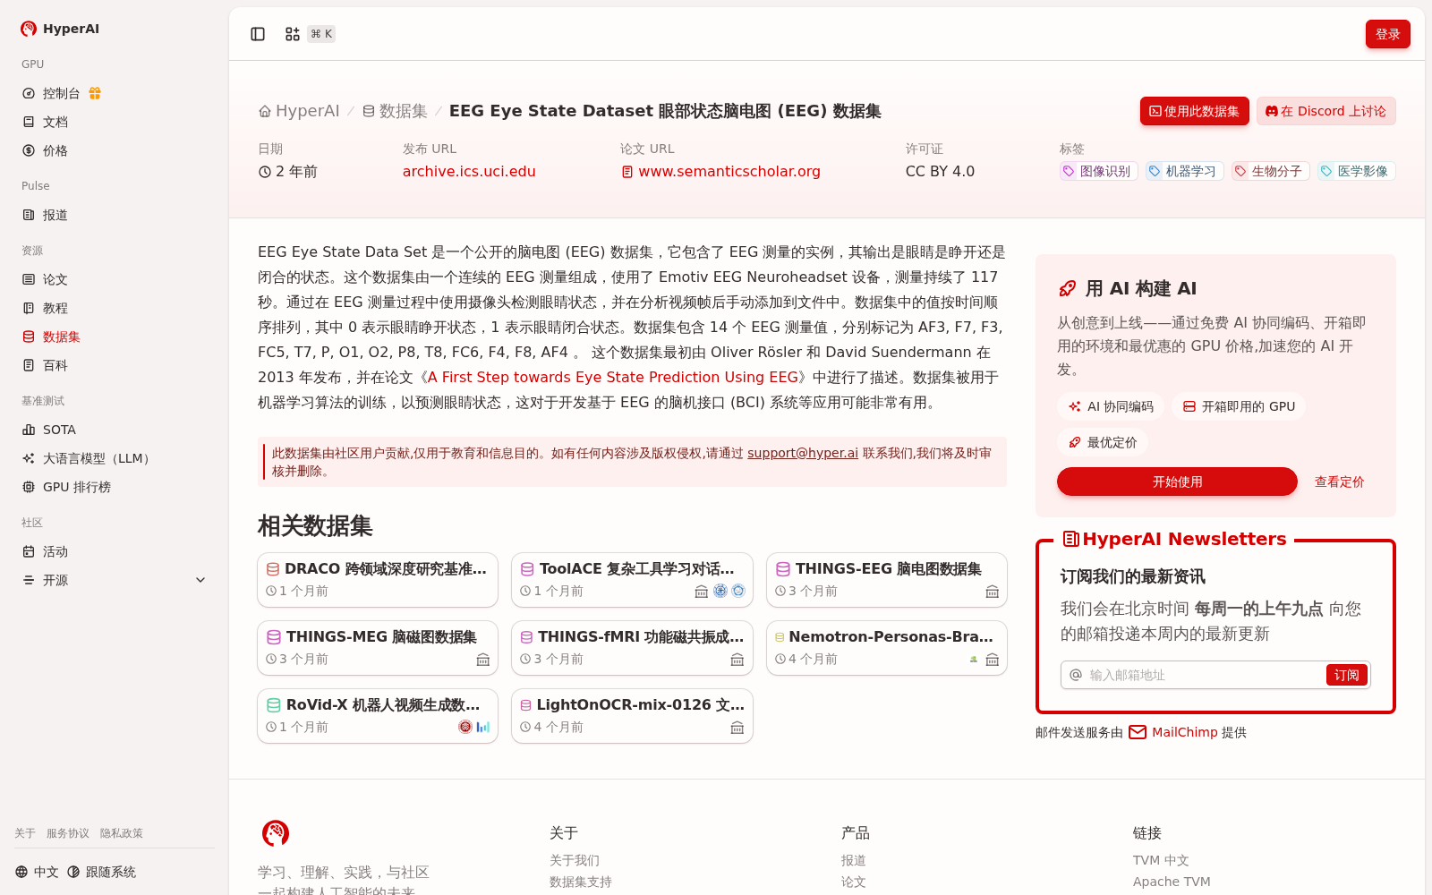This screenshot has height=895, width=1432.
Task: Focus the 输入邮箱地址 email field
Action: pyautogui.click(x=1204, y=675)
